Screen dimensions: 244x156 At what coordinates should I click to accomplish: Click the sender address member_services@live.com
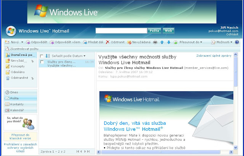click(206, 68)
